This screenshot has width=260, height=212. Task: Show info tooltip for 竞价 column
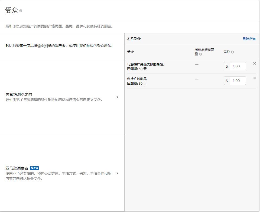232,52
